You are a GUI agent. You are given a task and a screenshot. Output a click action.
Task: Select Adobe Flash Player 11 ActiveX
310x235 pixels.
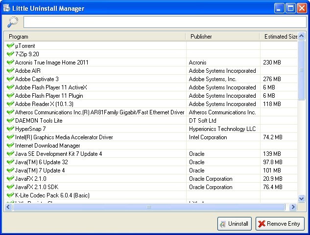[x=51, y=87]
